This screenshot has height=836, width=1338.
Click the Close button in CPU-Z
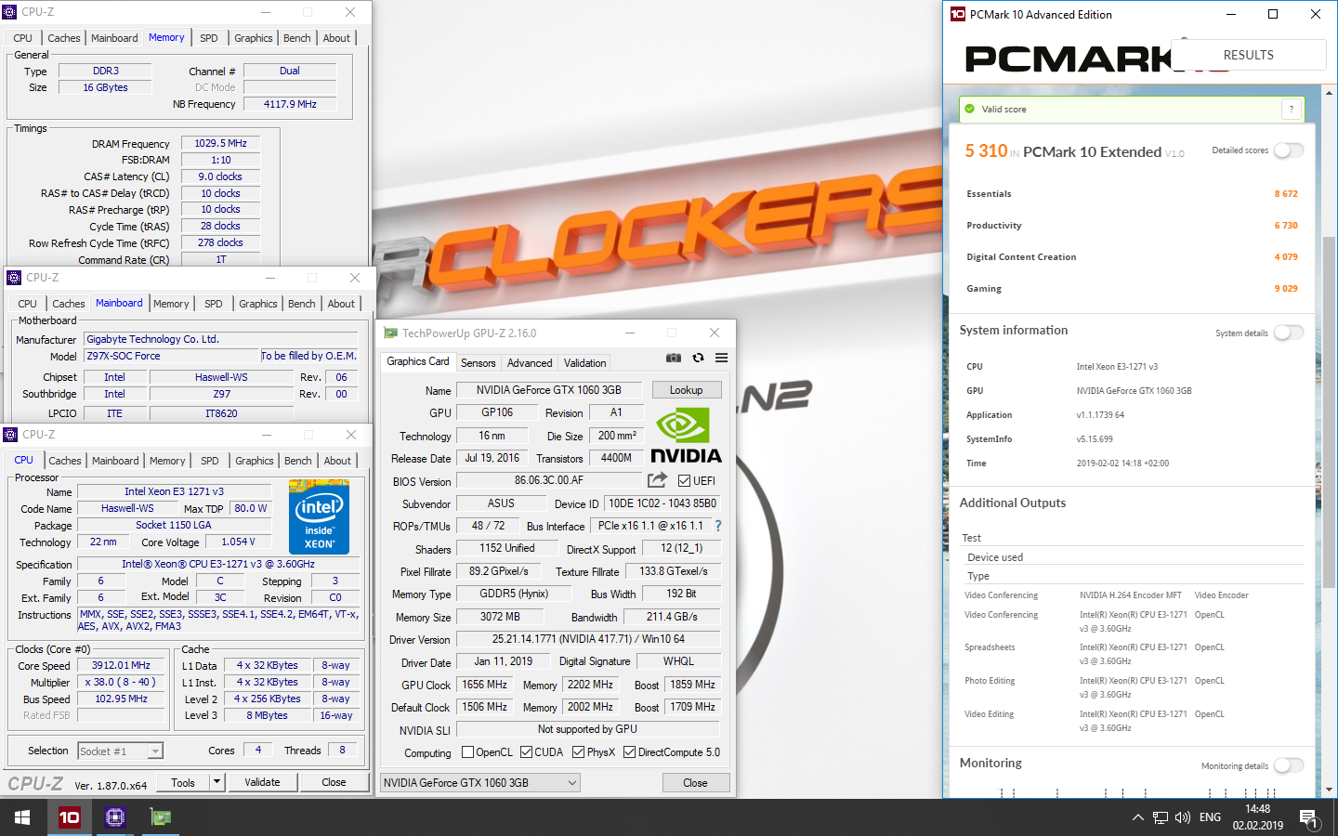tap(334, 782)
